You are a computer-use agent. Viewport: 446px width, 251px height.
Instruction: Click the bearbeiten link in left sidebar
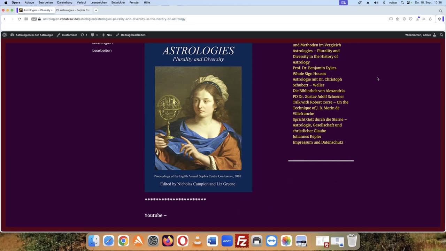pos(102,51)
